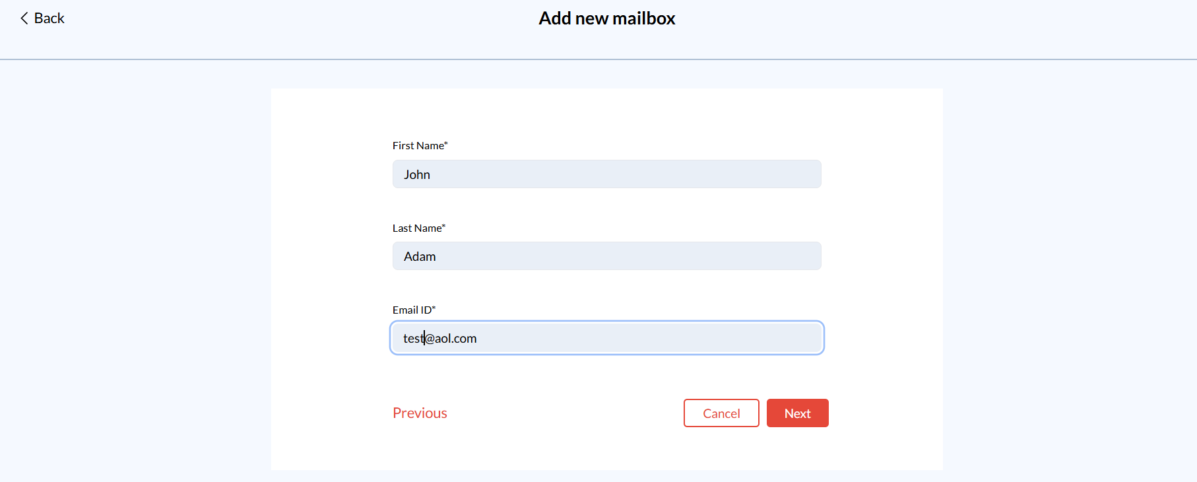Click the "test" part of the email address
Image resolution: width=1197 pixels, height=482 pixels.
412,339
